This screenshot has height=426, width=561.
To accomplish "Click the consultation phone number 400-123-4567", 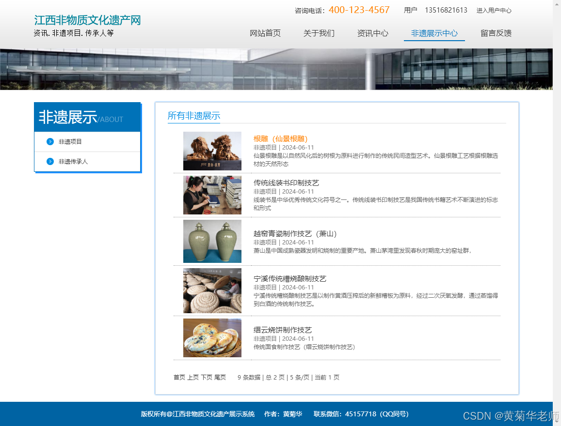I will pos(359,9).
